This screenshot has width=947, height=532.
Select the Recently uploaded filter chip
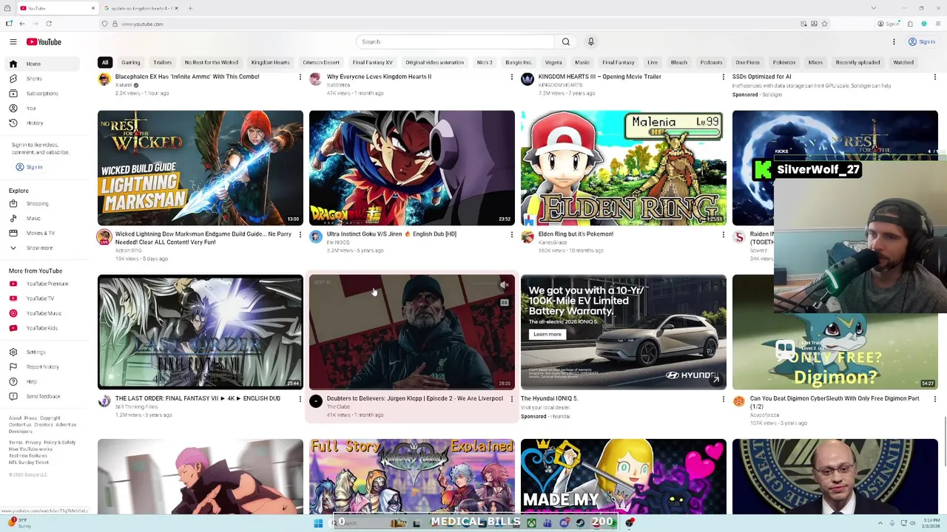click(857, 62)
